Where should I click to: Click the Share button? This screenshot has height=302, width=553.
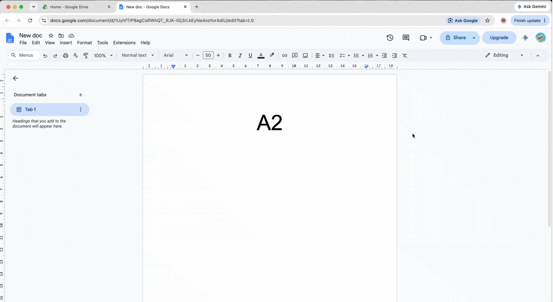click(x=455, y=38)
